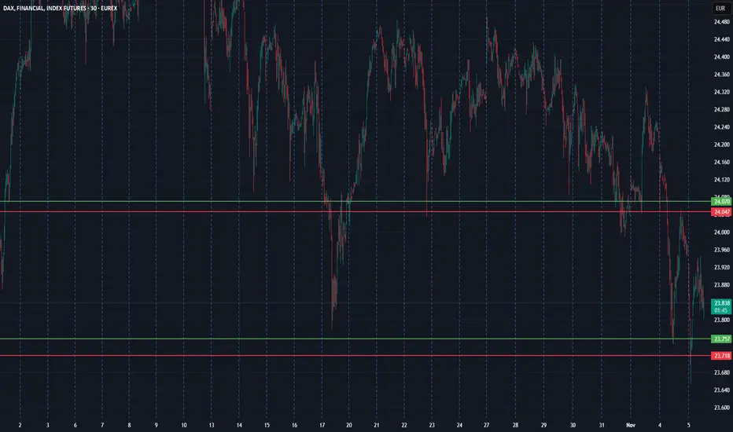
Task: Click date 2 on the time axis
Action: pyautogui.click(x=20, y=425)
